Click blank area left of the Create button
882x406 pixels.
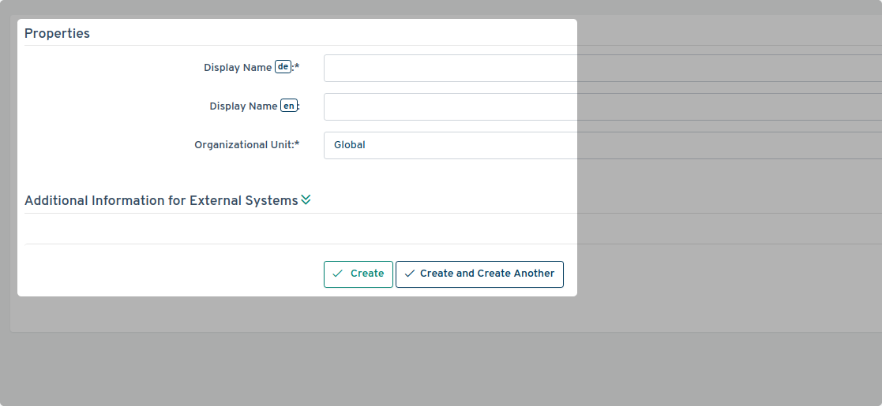[174, 274]
